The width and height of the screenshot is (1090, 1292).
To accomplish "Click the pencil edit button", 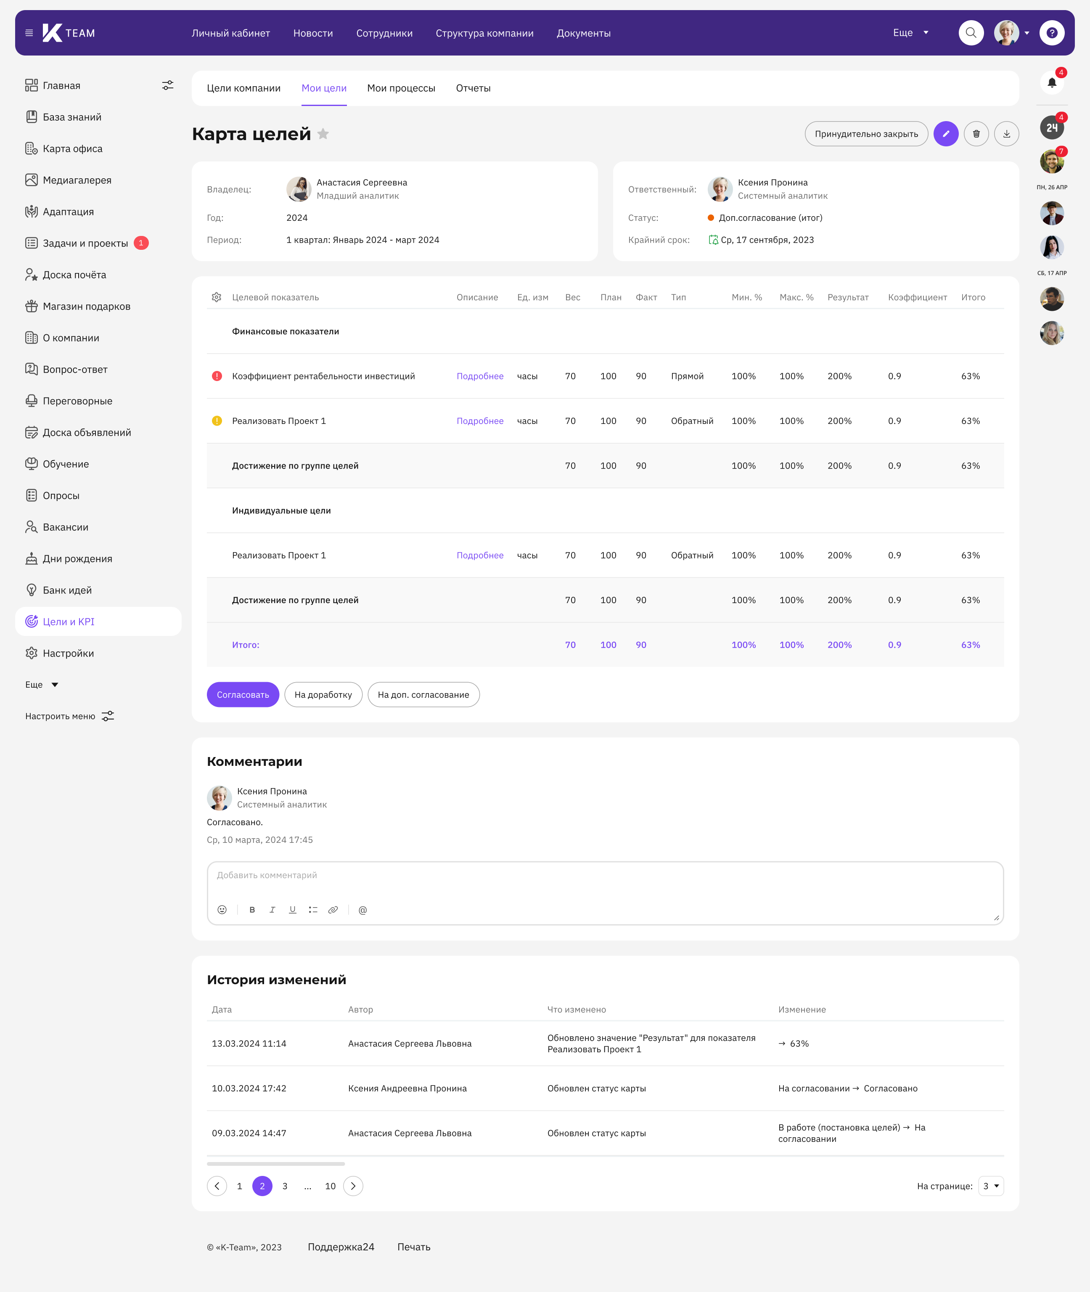I will [x=945, y=134].
